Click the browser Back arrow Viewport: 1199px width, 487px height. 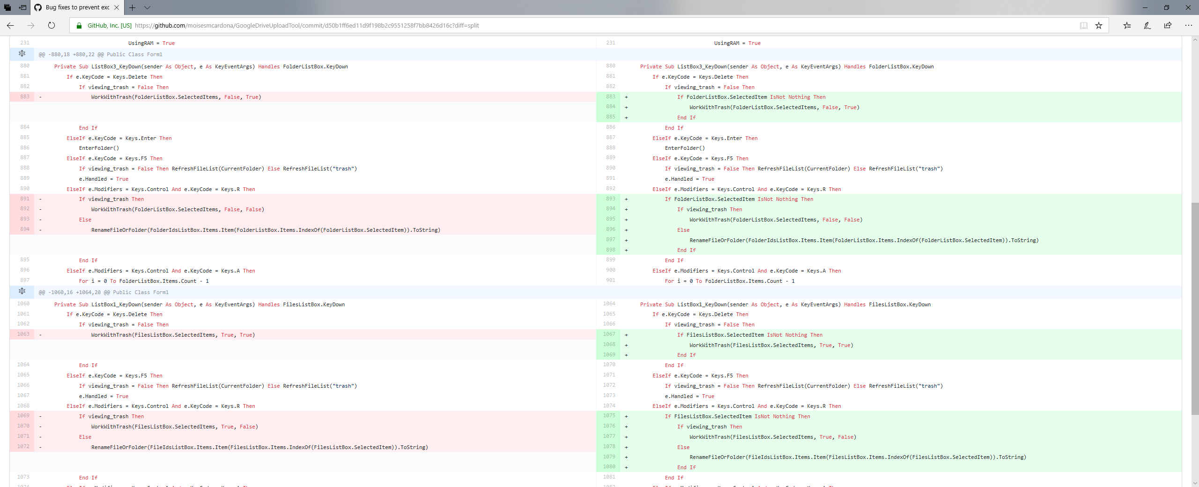10,25
